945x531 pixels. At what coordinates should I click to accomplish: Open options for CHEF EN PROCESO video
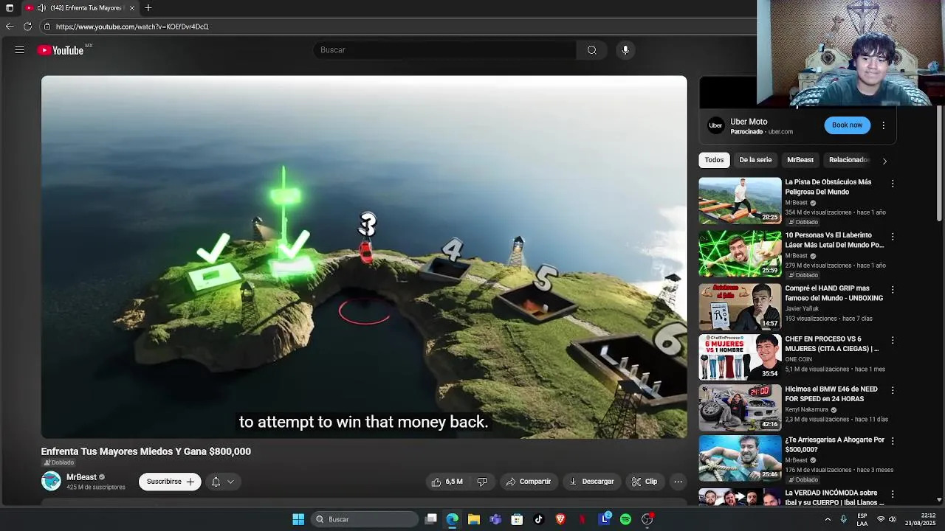tap(893, 341)
